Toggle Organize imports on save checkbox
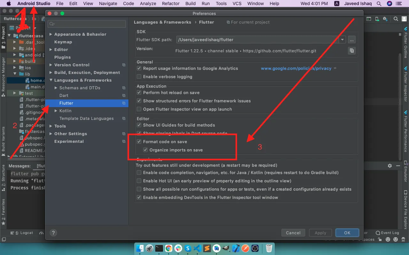The image size is (409, 255). tap(145, 150)
